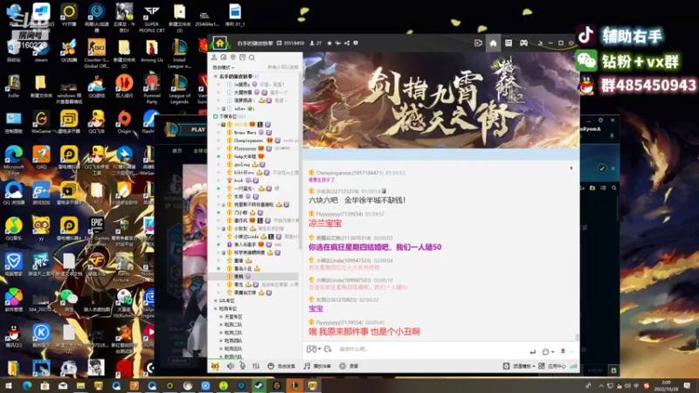Toggle the microphone in bottom bar
The image size is (699, 393).
[243, 366]
